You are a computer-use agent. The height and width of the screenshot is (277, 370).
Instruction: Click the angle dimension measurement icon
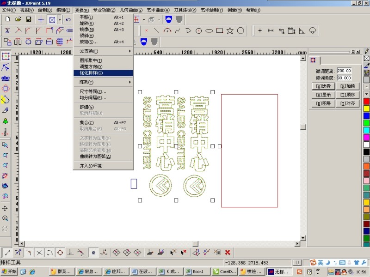pyautogui.click(x=302, y=31)
